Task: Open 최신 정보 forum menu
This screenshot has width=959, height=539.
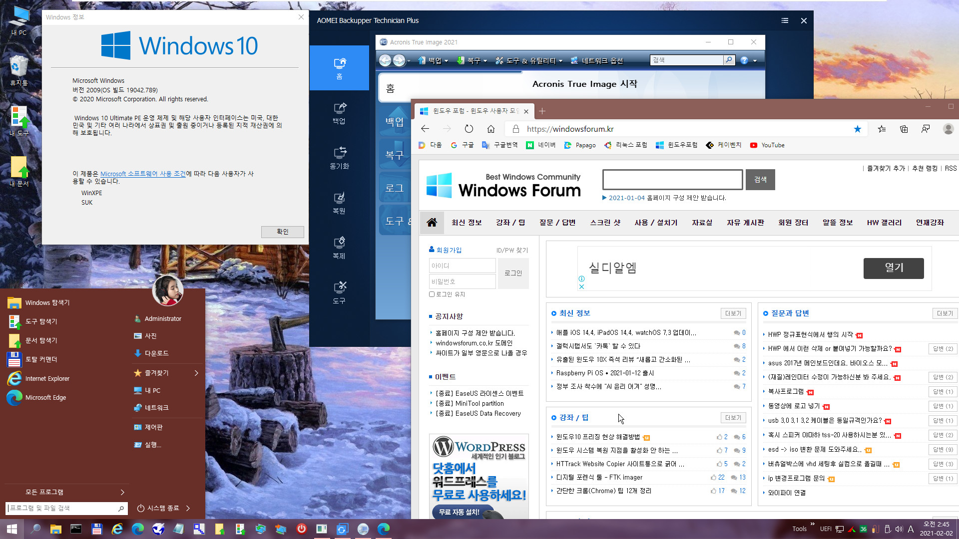Action: click(467, 223)
